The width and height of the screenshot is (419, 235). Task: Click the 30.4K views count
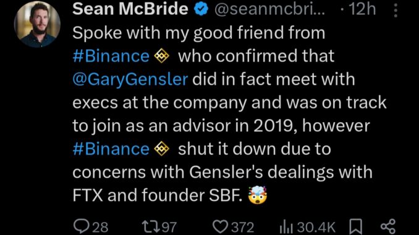click(316, 227)
